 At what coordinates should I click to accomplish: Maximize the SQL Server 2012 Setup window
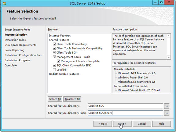pos(161,2)
